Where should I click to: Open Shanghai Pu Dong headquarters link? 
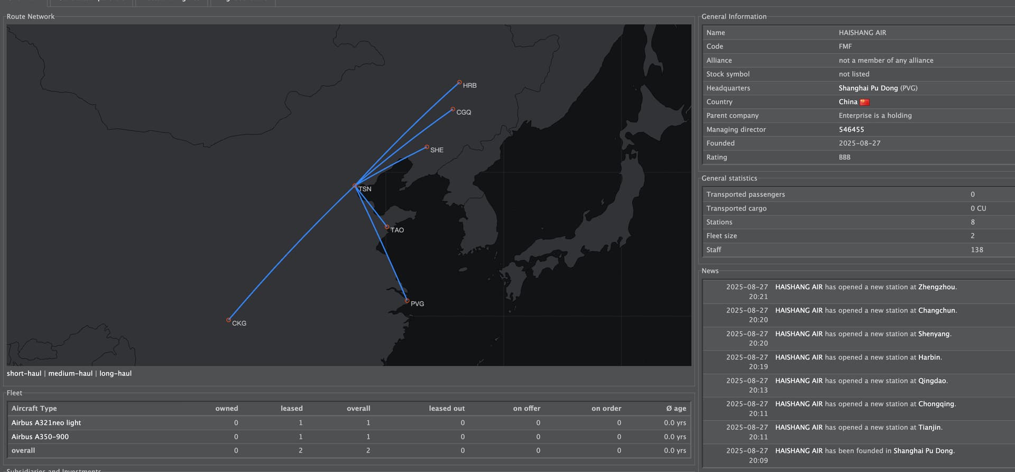pos(868,88)
